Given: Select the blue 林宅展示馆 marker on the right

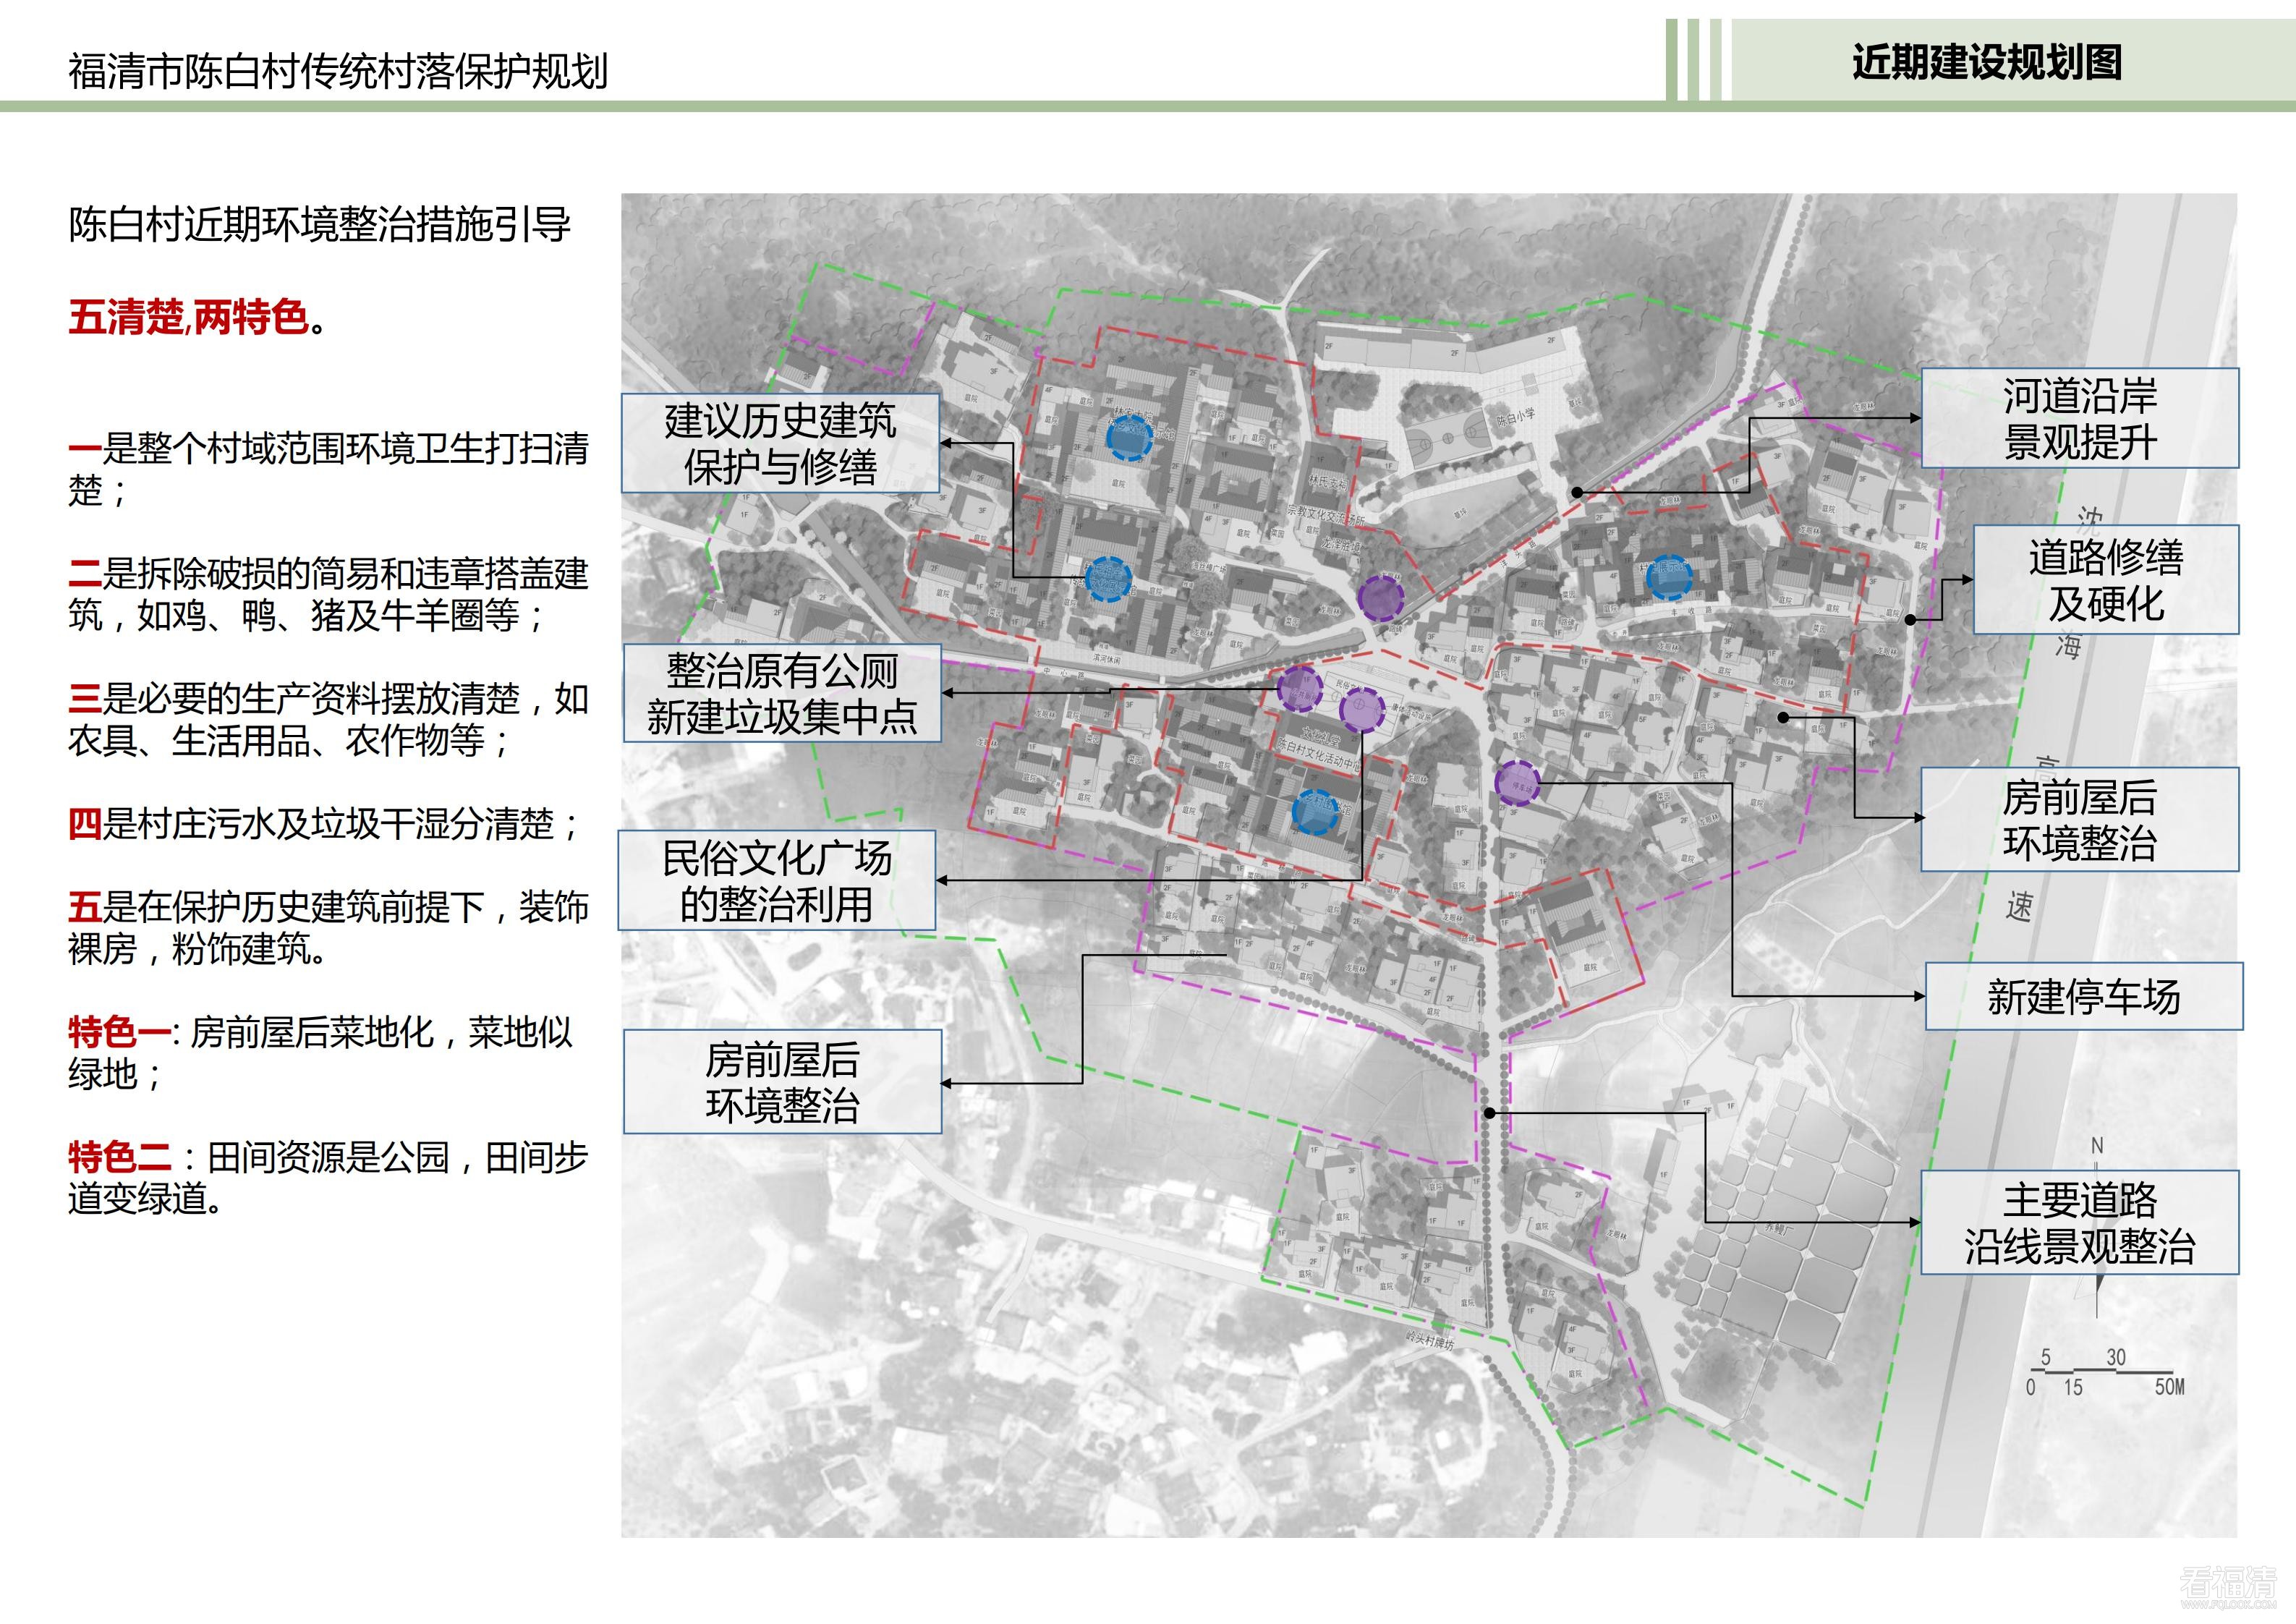Looking at the screenshot, I should coord(1672,578).
